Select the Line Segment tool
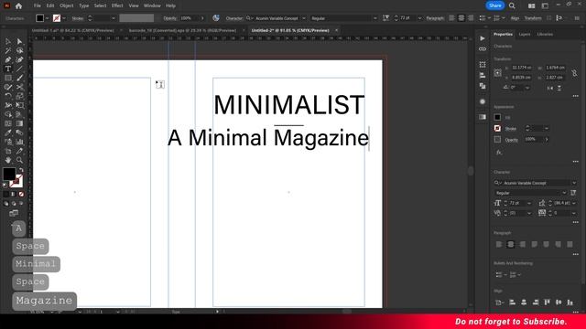 coord(19,69)
